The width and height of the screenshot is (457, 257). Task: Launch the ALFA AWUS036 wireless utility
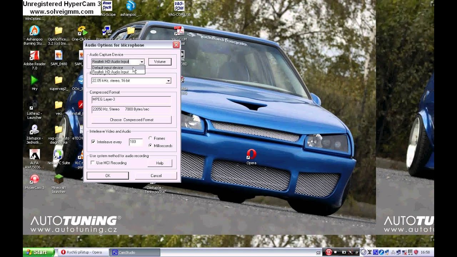35,159
